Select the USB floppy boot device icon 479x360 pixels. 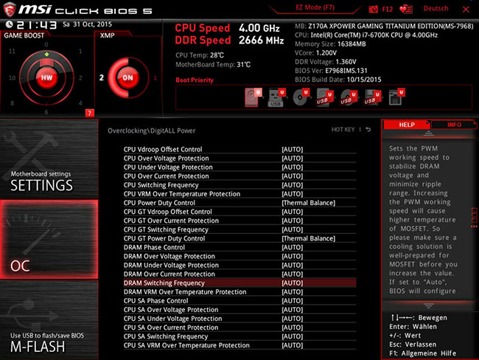coord(372,97)
